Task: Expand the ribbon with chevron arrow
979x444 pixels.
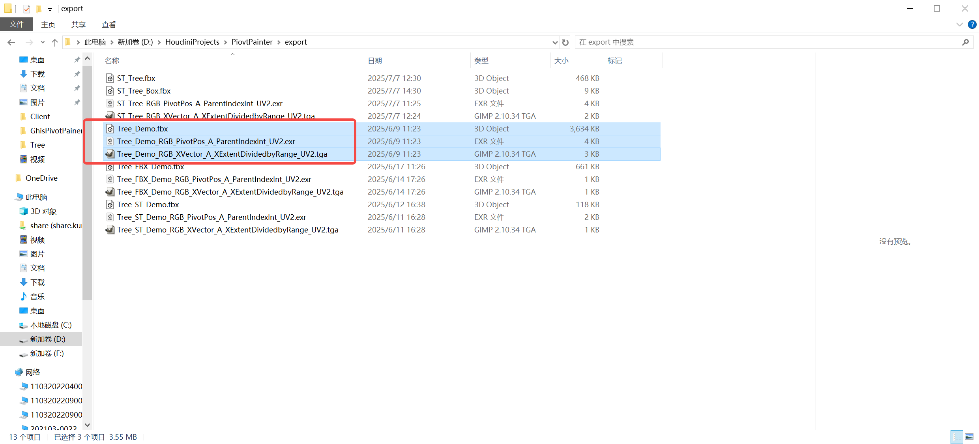Action: 960,24
